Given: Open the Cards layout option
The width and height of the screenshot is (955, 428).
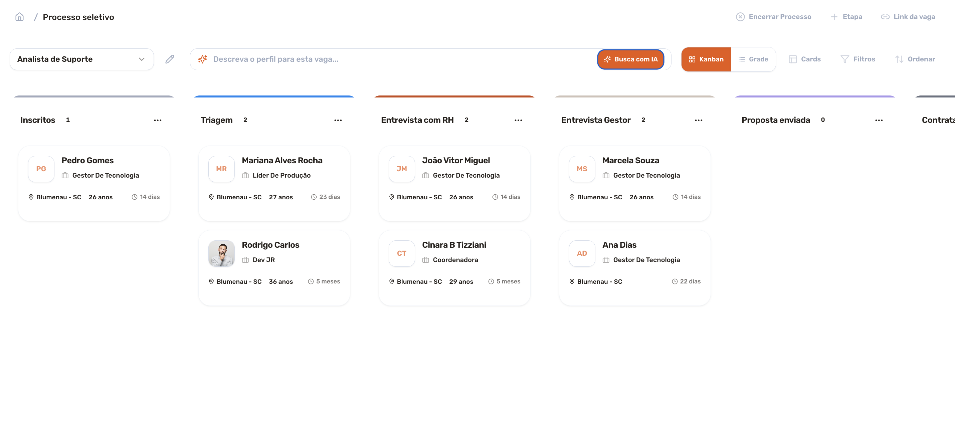Looking at the screenshot, I should click(x=804, y=59).
